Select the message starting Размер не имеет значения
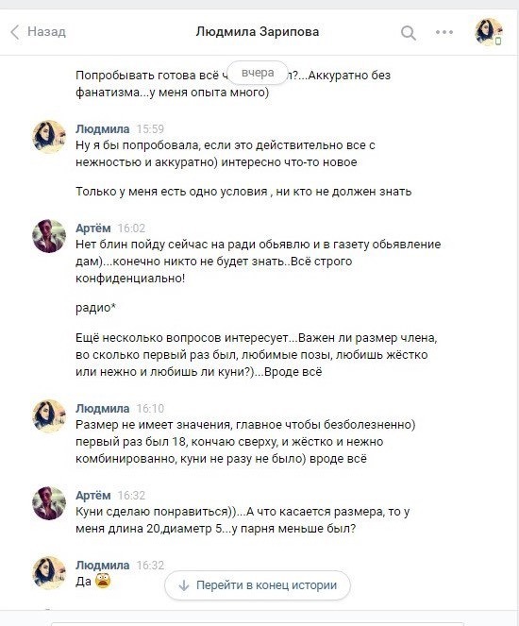This screenshot has height=626, width=519. point(245,442)
